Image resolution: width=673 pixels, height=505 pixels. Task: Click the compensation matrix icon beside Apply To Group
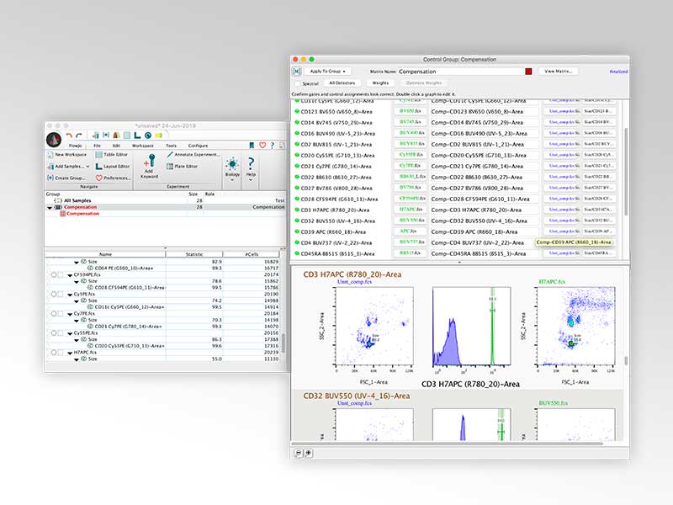(297, 72)
